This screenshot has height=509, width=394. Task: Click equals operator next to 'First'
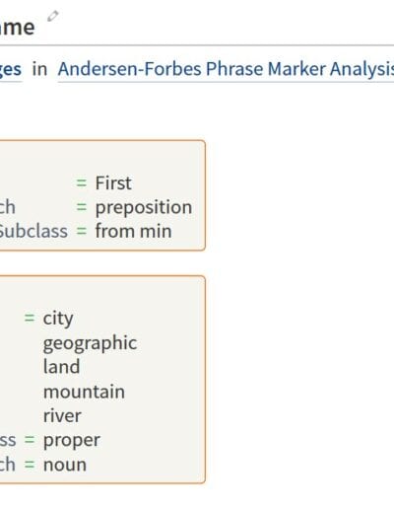coord(82,183)
